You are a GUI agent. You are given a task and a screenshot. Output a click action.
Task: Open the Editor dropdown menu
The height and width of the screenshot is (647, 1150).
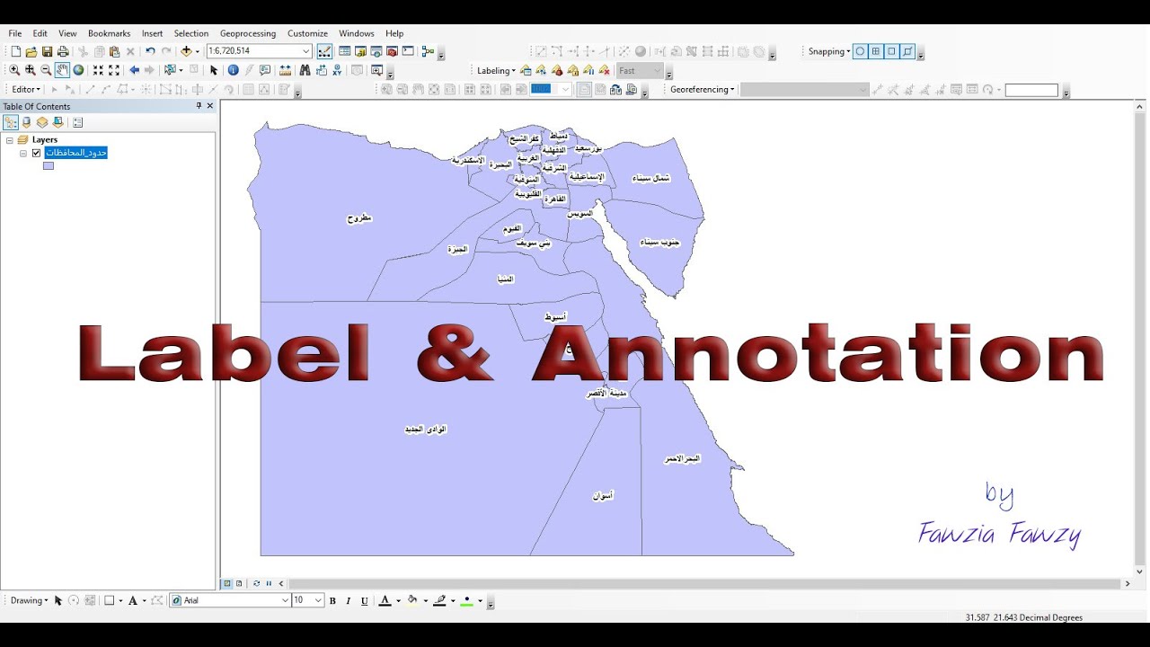point(27,89)
